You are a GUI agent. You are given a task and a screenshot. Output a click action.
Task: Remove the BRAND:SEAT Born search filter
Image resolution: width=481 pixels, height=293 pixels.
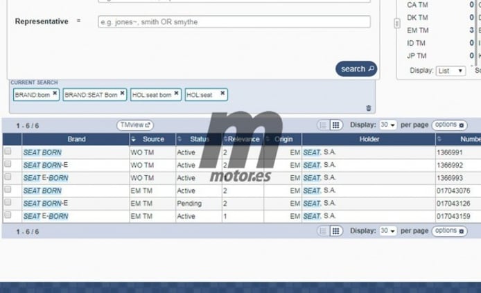point(122,94)
